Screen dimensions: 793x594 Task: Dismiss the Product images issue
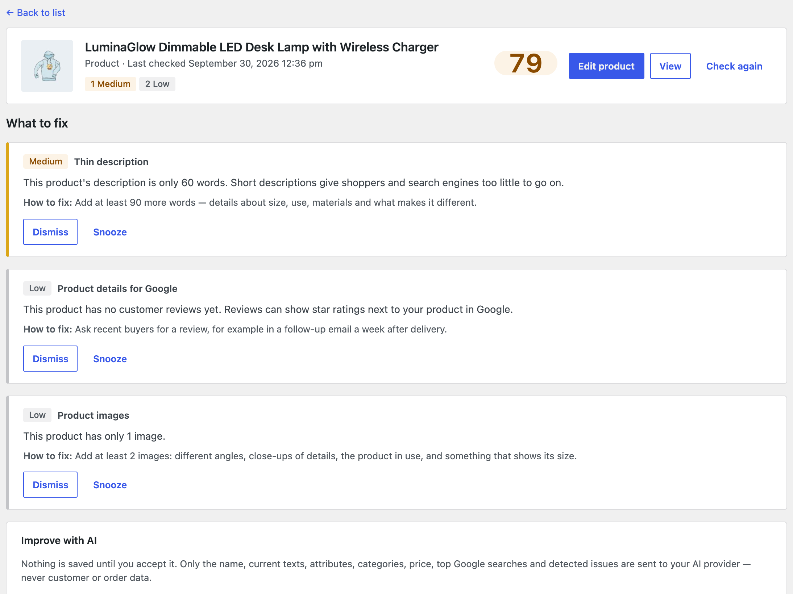[50, 485]
